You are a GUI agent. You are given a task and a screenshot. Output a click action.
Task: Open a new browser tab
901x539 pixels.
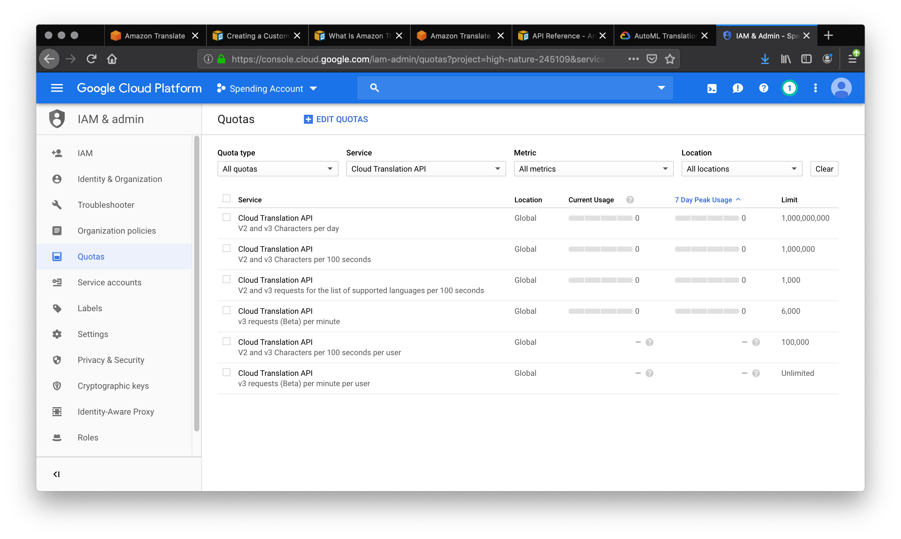click(828, 36)
